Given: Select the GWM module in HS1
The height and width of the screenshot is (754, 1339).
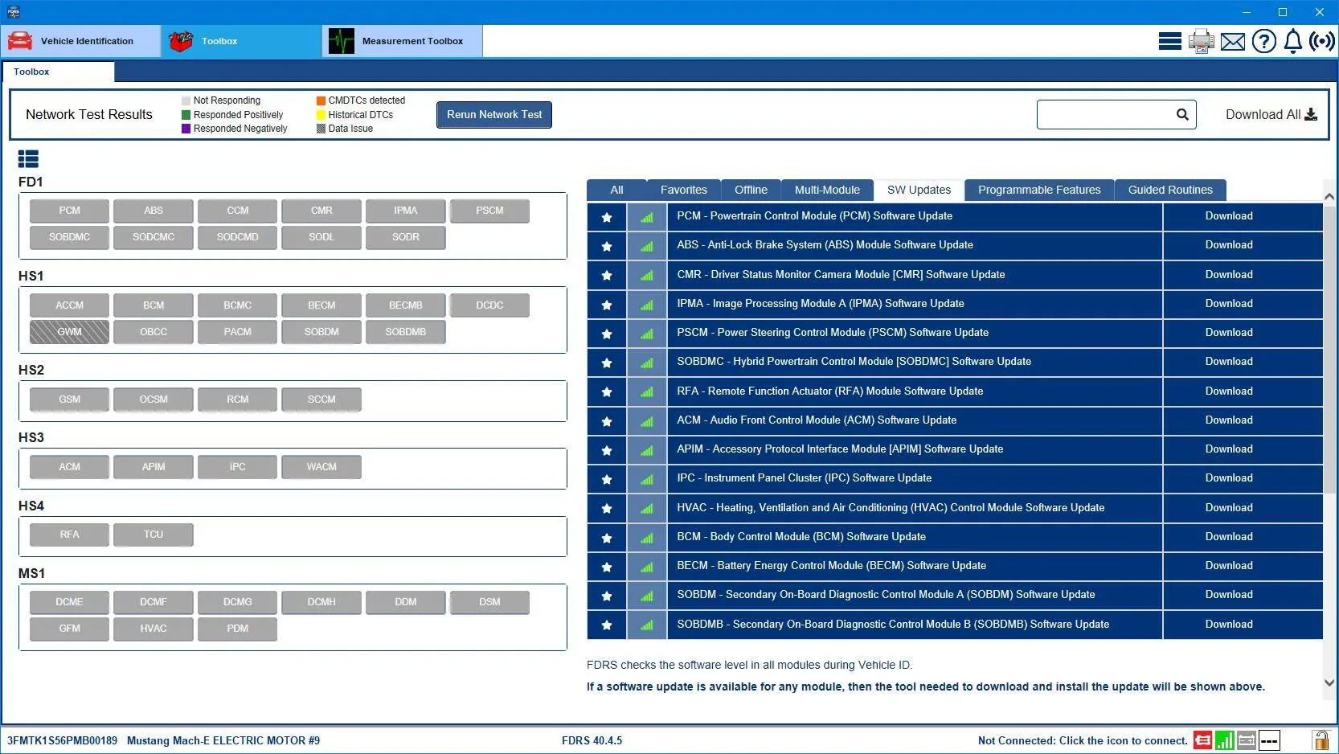Looking at the screenshot, I should (x=69, y=332).
